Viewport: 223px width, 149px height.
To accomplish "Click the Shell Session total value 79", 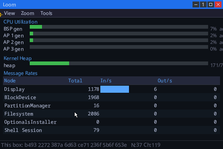I will tap(96, 130).
